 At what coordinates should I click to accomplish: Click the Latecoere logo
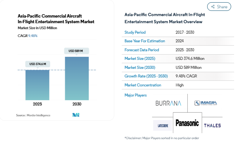[x=163, y=126]
